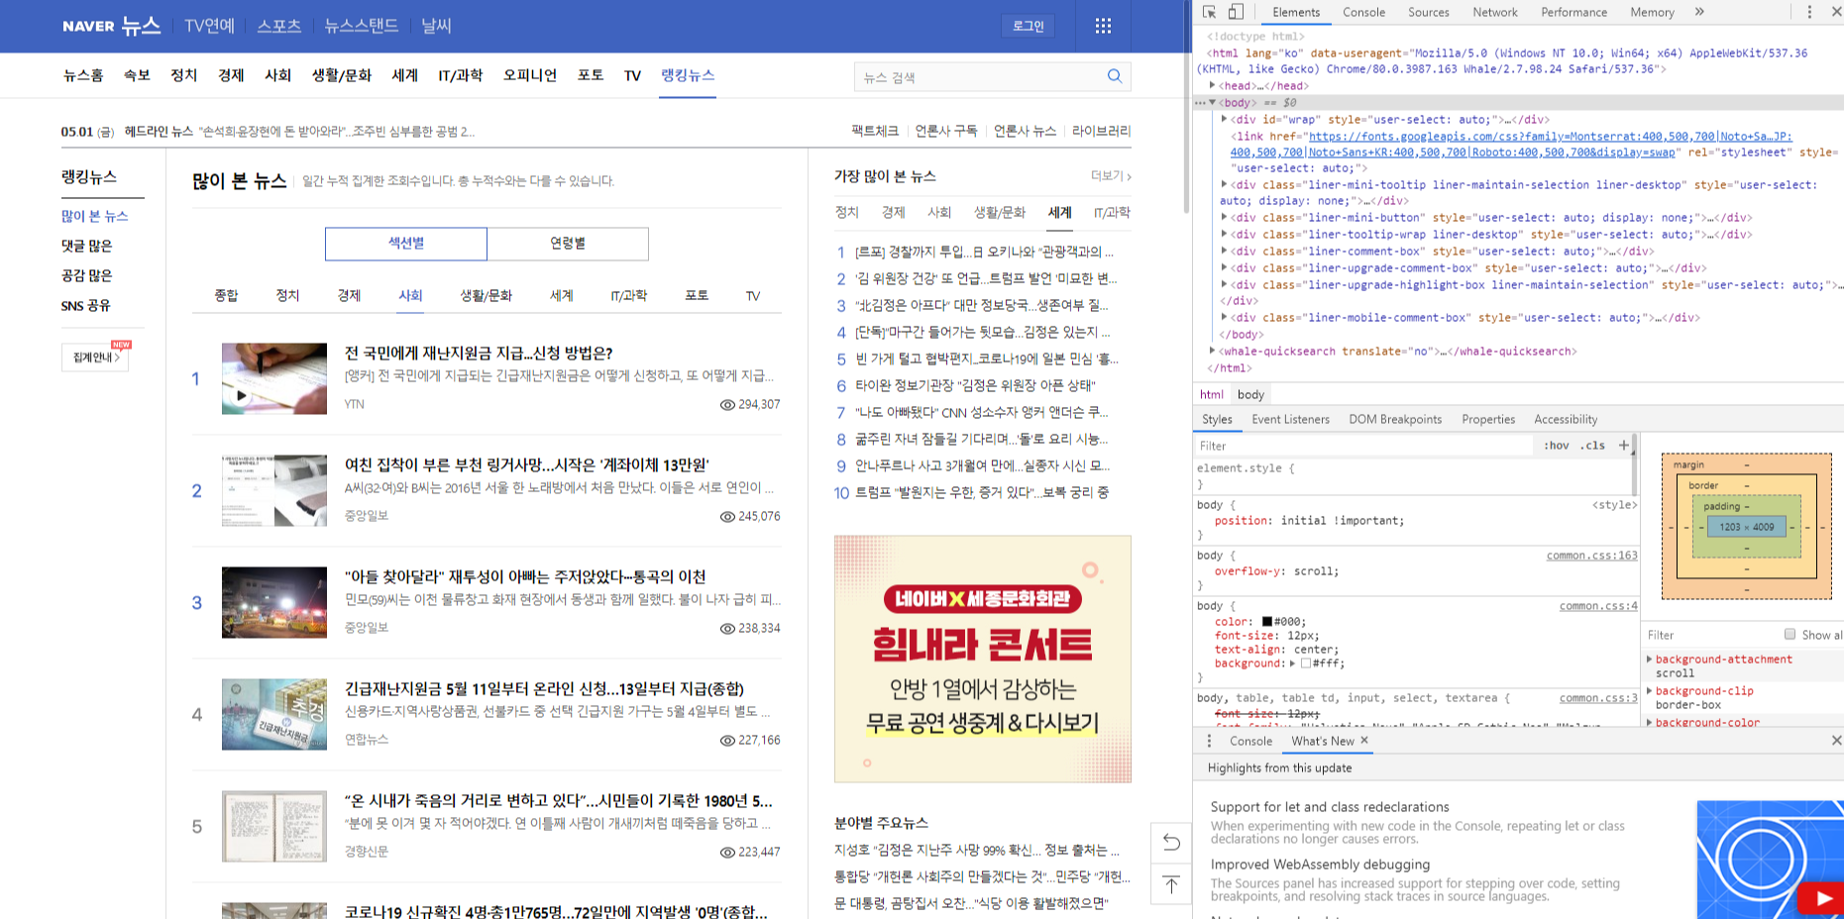Open the Performance tab
The width and height of the screenshot is (1844, 919).
coord(1573,12)
